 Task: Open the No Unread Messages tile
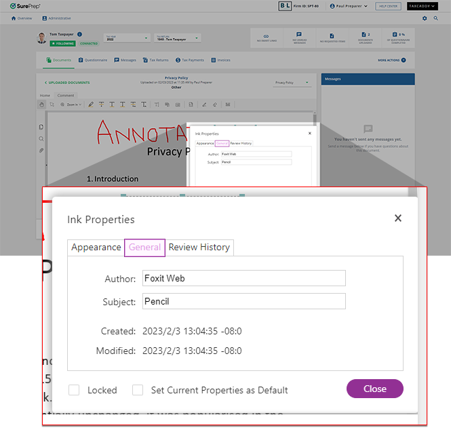click(x=299, y=38)
